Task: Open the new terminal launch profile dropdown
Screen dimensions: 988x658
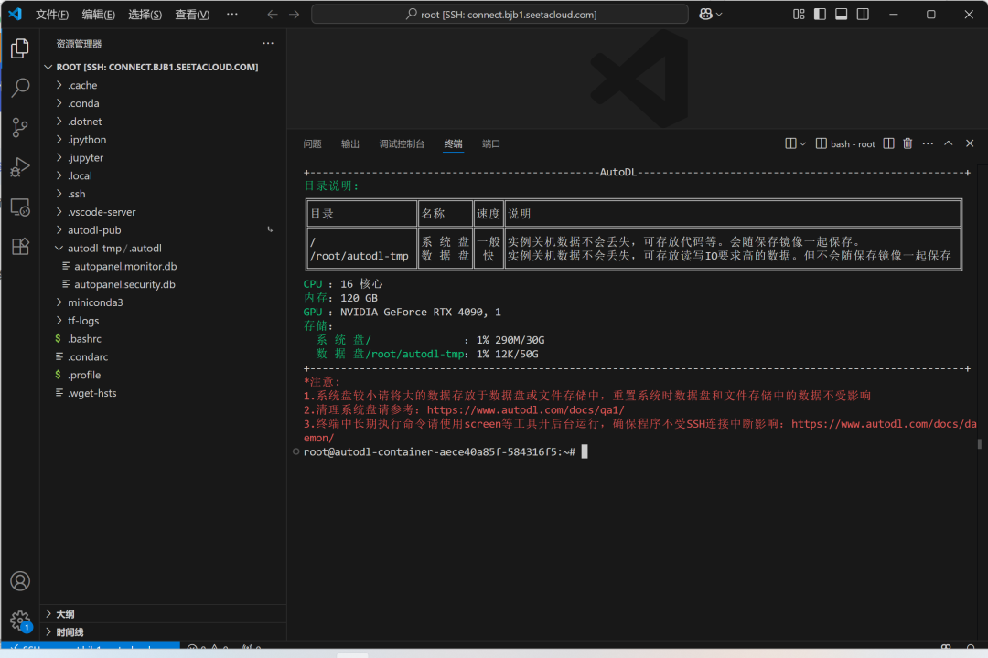Action: (803, 143)
